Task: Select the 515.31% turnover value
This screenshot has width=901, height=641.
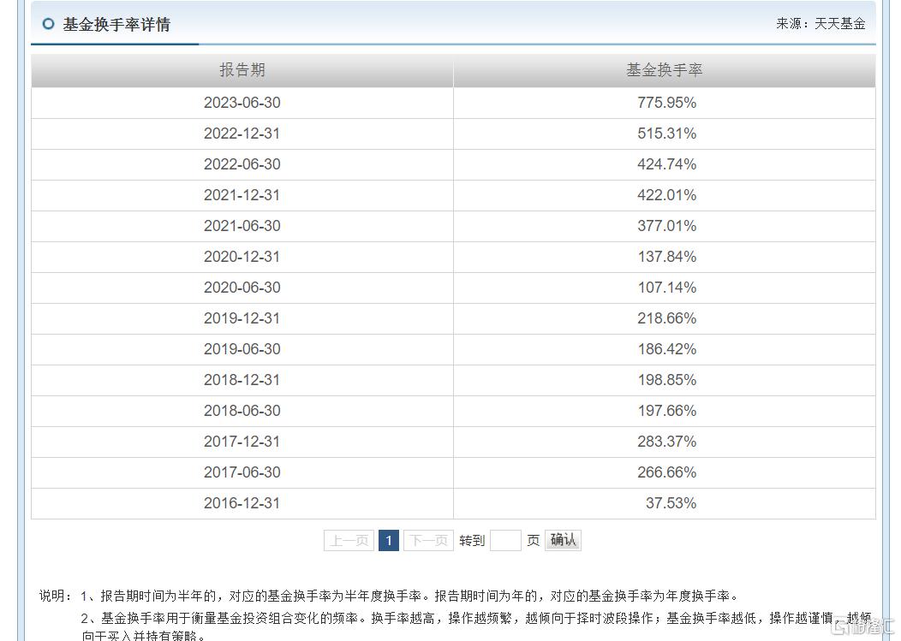Action: pyautogui.click(x=666, y=134)
